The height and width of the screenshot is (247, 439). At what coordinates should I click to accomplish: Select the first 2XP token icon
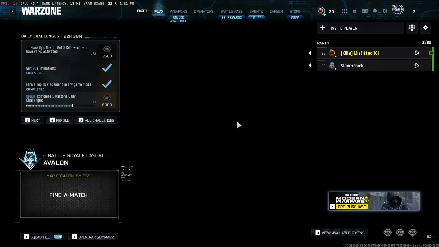pyautogui.click(x=388, y=232)
